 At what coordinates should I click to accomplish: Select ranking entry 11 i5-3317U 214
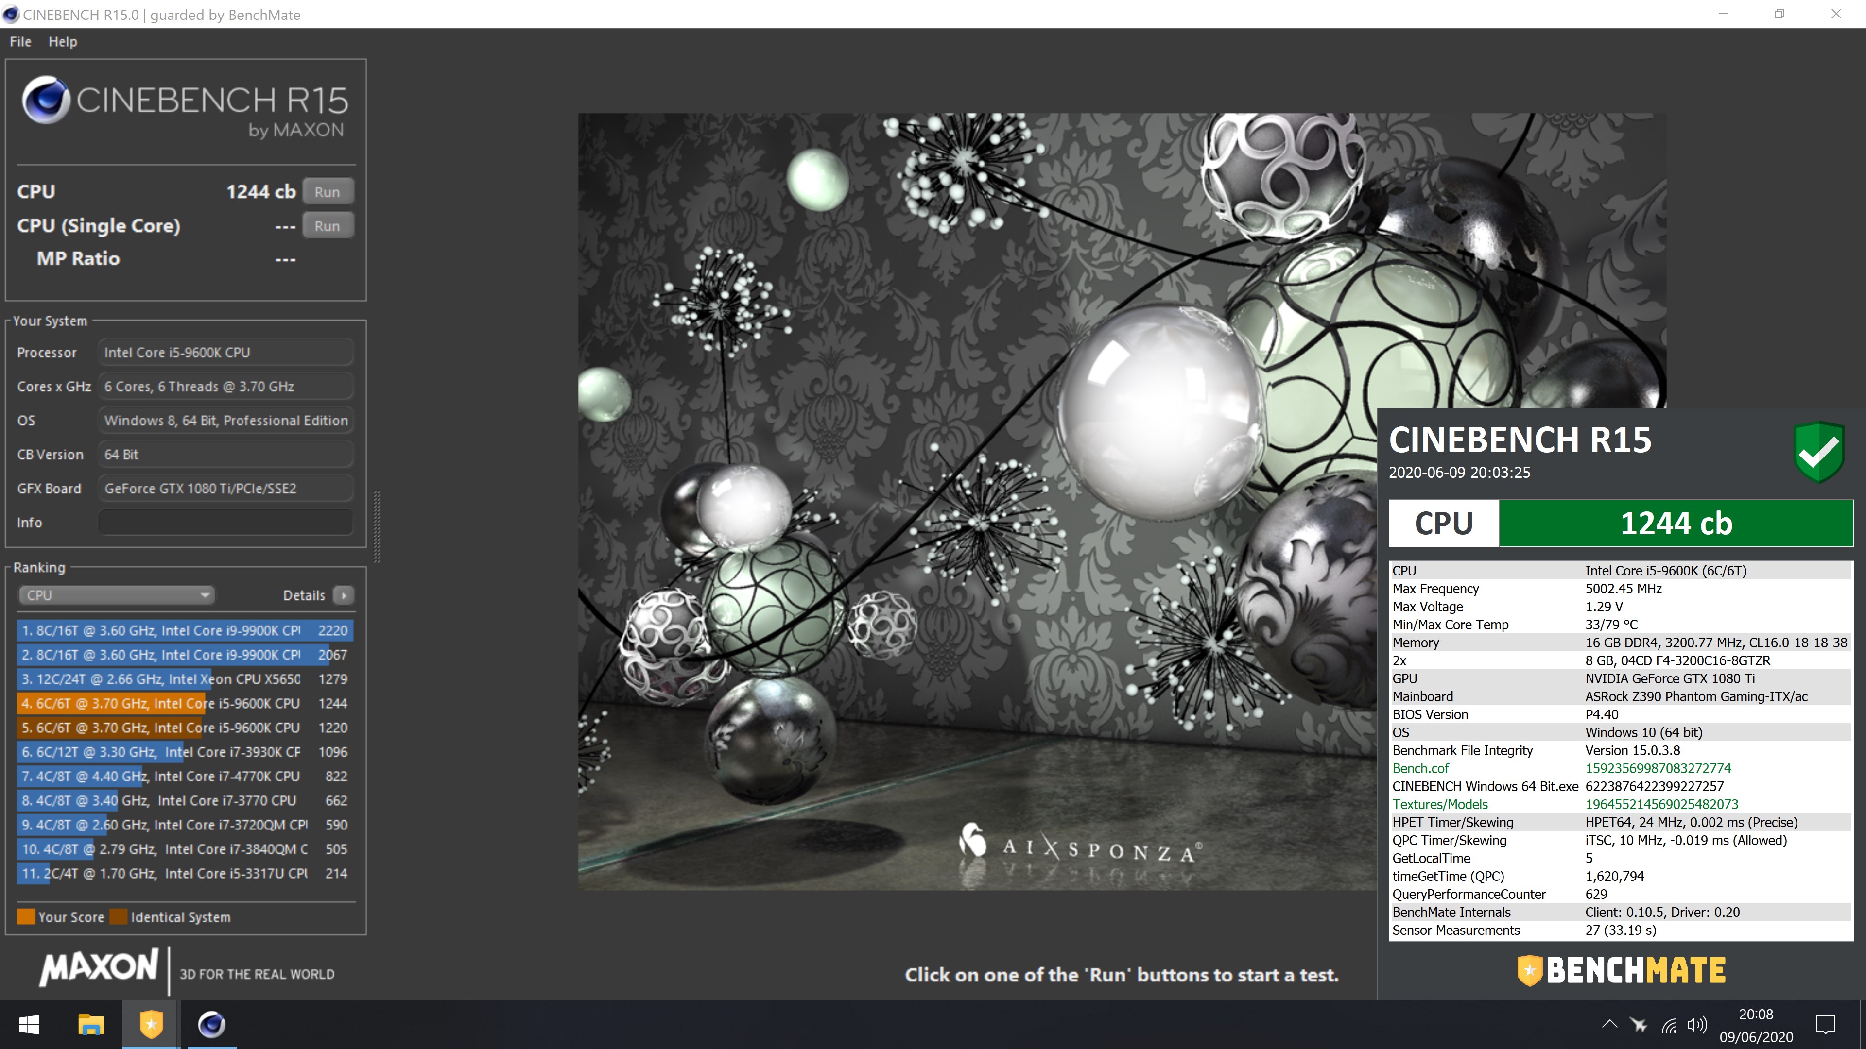point(186,873)
